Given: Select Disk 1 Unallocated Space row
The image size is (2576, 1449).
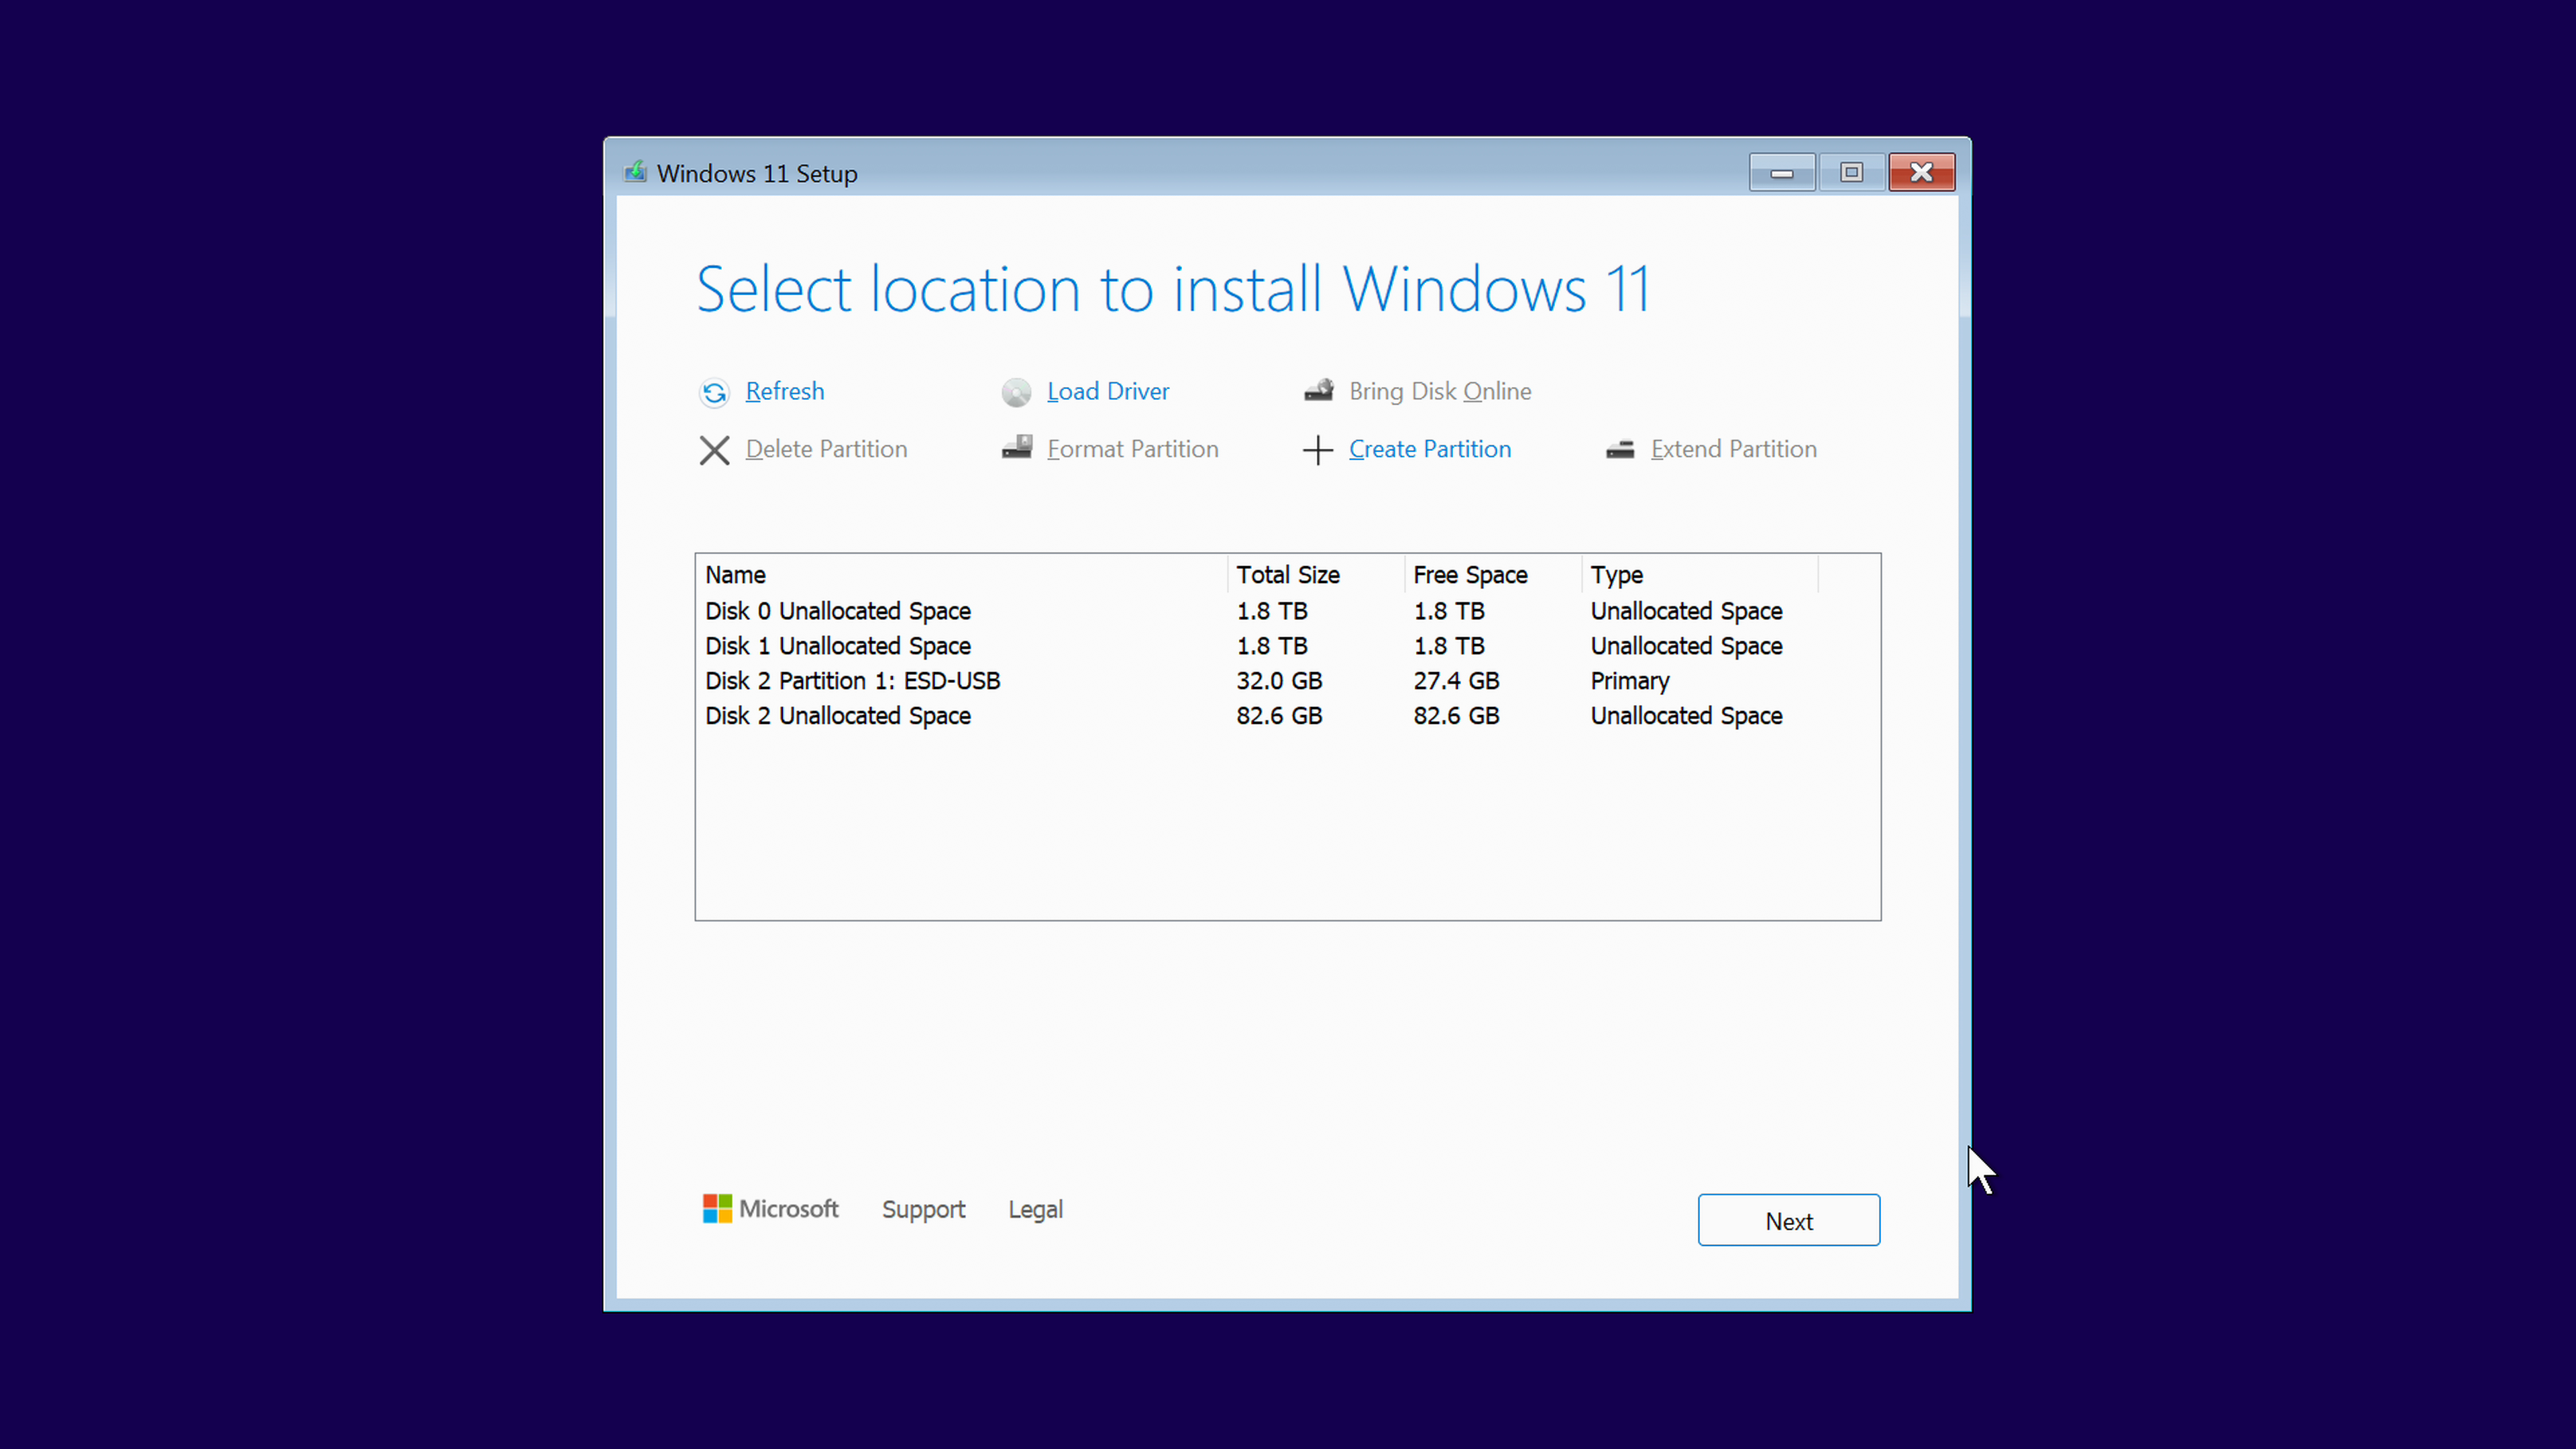Looking at the screenshot, I should pyautogui.click(x=1287, y=646).
